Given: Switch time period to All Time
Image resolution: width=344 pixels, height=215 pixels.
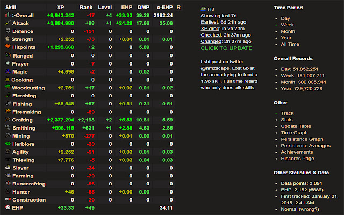Looking at the screenshot, I should tap(289, 44).
